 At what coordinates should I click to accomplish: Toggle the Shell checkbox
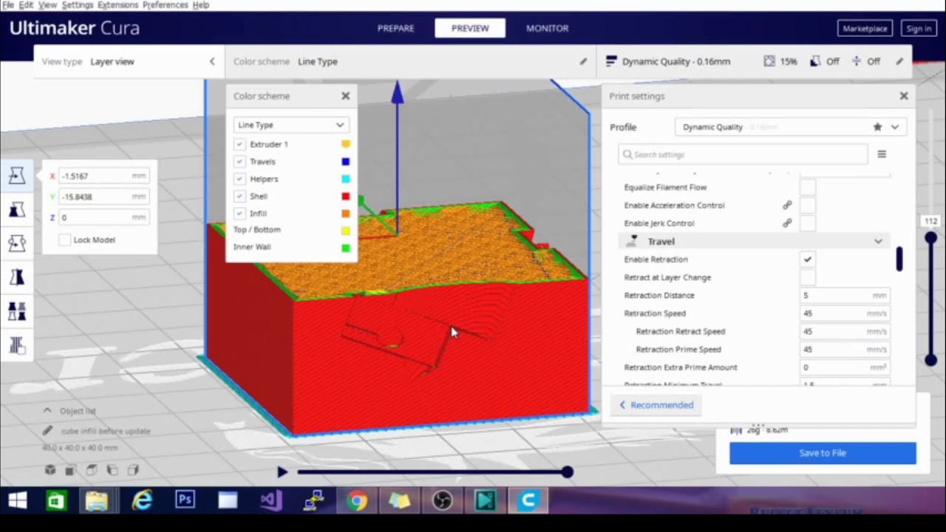coord(239,196)
